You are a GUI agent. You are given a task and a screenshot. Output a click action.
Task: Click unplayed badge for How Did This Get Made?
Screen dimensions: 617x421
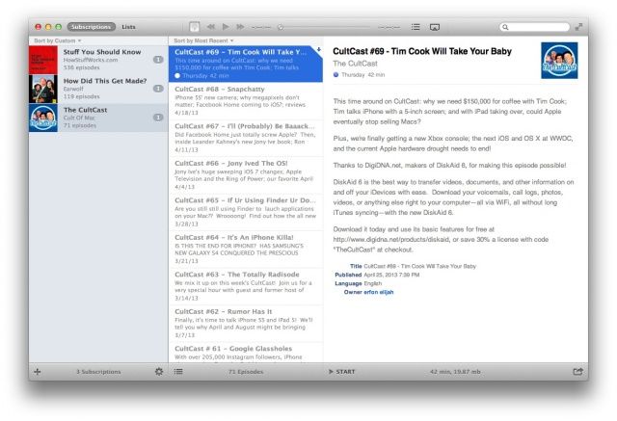158,89
